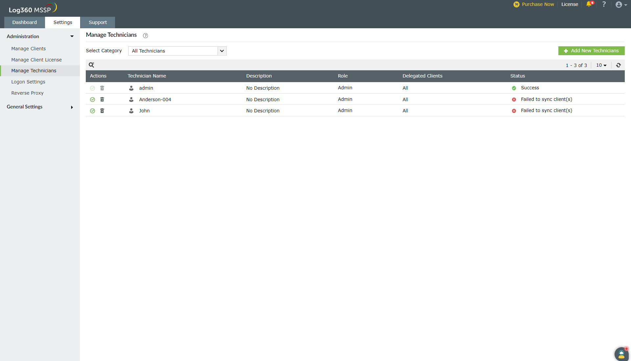631x361 pixels.
Task: Click the user account icon top right
Action: click(x=619, y=4)
